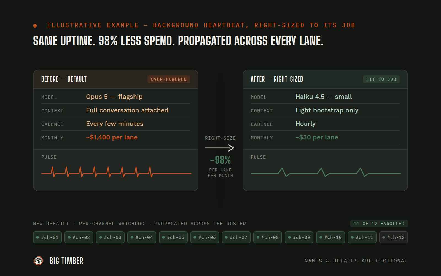Click the #ch-09 channel chip
This screenshot has width=441, height=276.
coord(299,237)
